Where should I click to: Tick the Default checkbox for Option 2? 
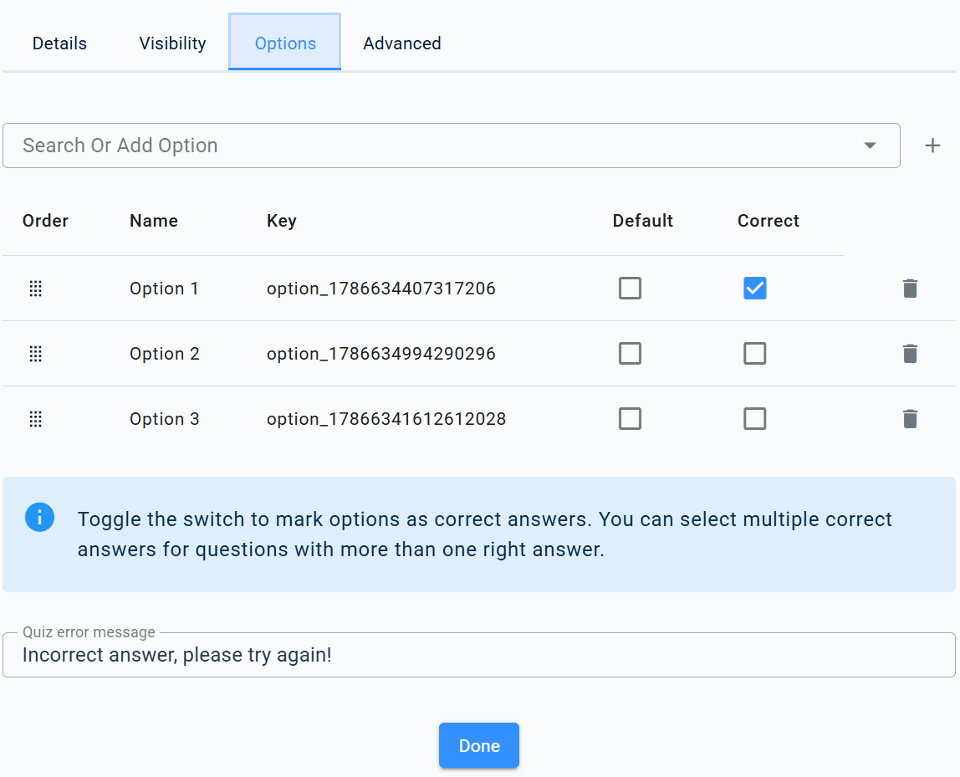pyautogui.click(x=630, y=354)
